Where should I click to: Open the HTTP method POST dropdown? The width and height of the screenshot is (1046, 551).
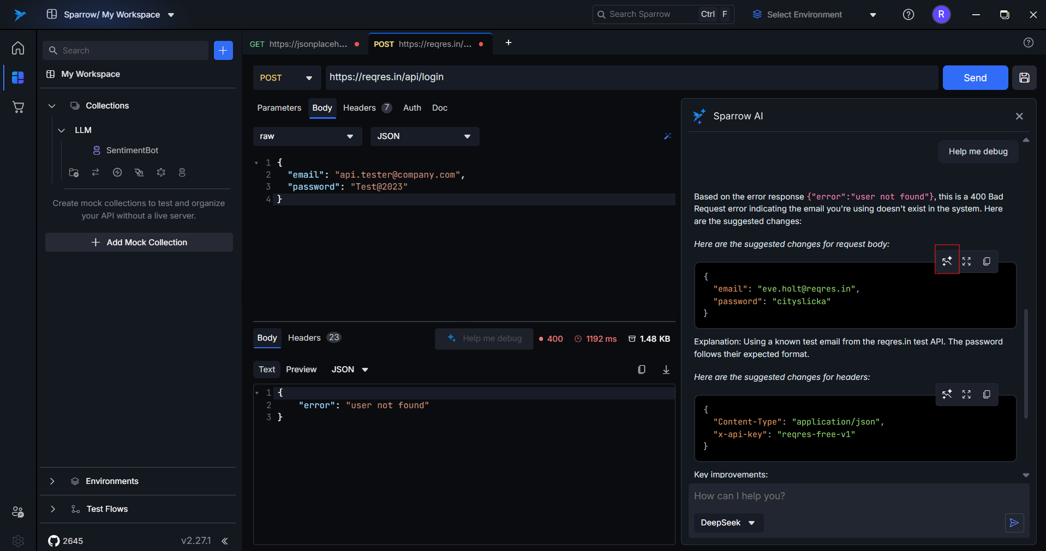tap(287, 78)
